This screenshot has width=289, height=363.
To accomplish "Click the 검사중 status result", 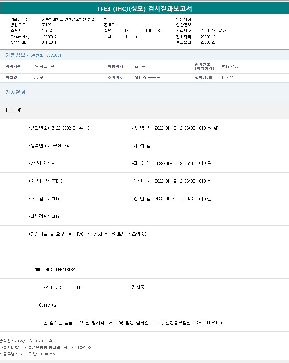I will 138,287.
